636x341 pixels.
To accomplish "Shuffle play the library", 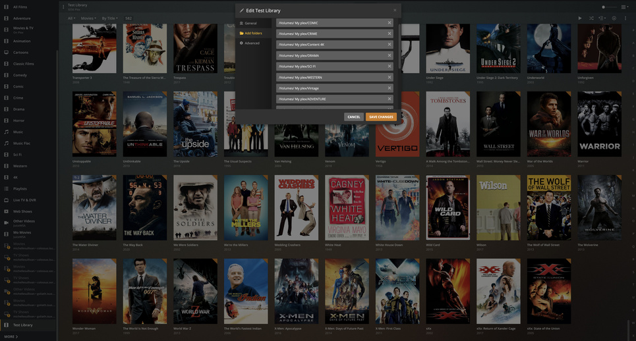I will 591,18.
